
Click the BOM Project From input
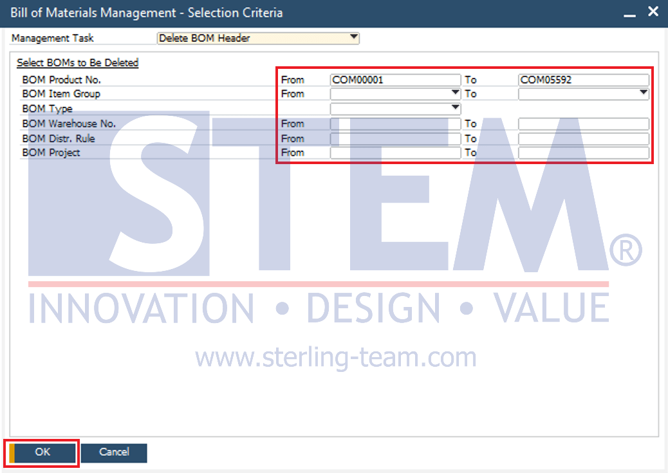pos(395,153)
